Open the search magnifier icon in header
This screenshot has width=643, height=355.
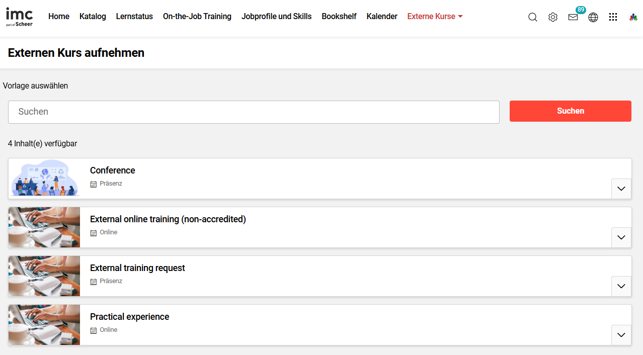tap(532, 17)
